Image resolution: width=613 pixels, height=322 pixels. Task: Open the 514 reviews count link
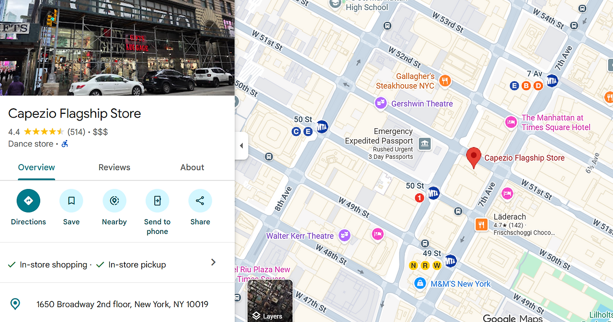click(x=76, y=132)
